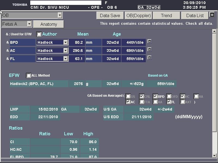Click the scrollbar down arrow at bottom right

(x=214, y=156)
